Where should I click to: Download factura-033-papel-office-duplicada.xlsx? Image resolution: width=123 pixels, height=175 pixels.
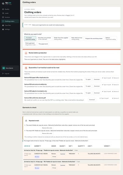click(x=97, y=79)
